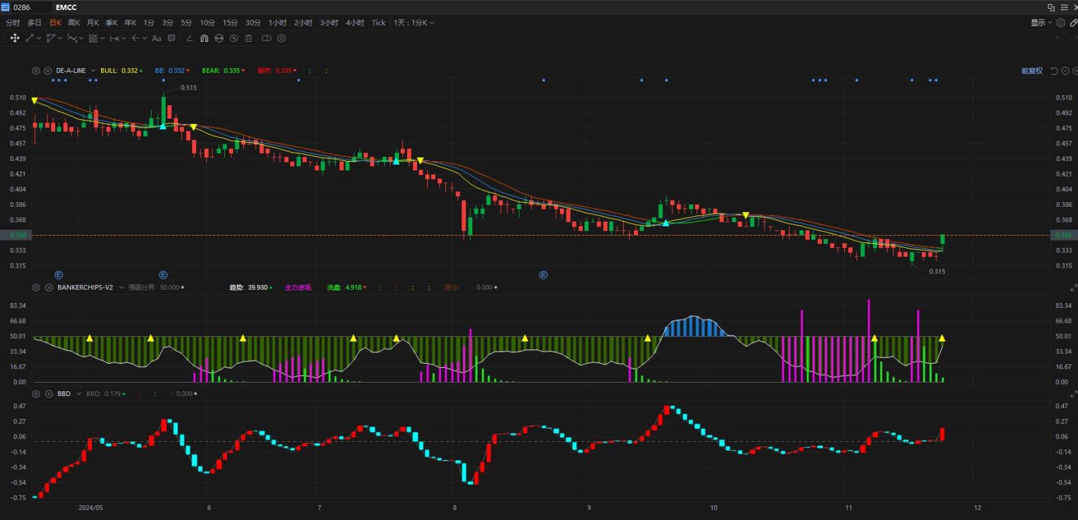Viewport: 1078px width, 520px height.
Task: Click the EMCC stock name
Action: click(66, 7)
